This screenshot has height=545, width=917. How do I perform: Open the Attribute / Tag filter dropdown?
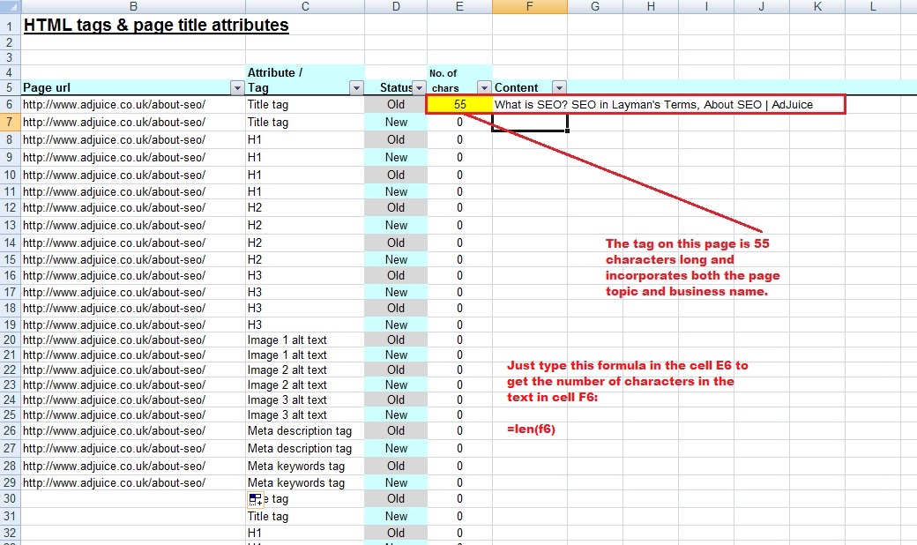(x=356, y=87)
